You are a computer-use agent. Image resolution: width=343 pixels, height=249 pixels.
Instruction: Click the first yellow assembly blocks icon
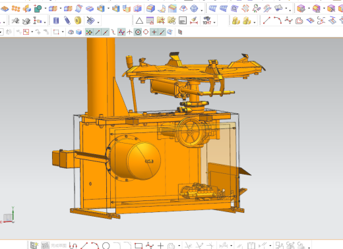coord(236,21)
